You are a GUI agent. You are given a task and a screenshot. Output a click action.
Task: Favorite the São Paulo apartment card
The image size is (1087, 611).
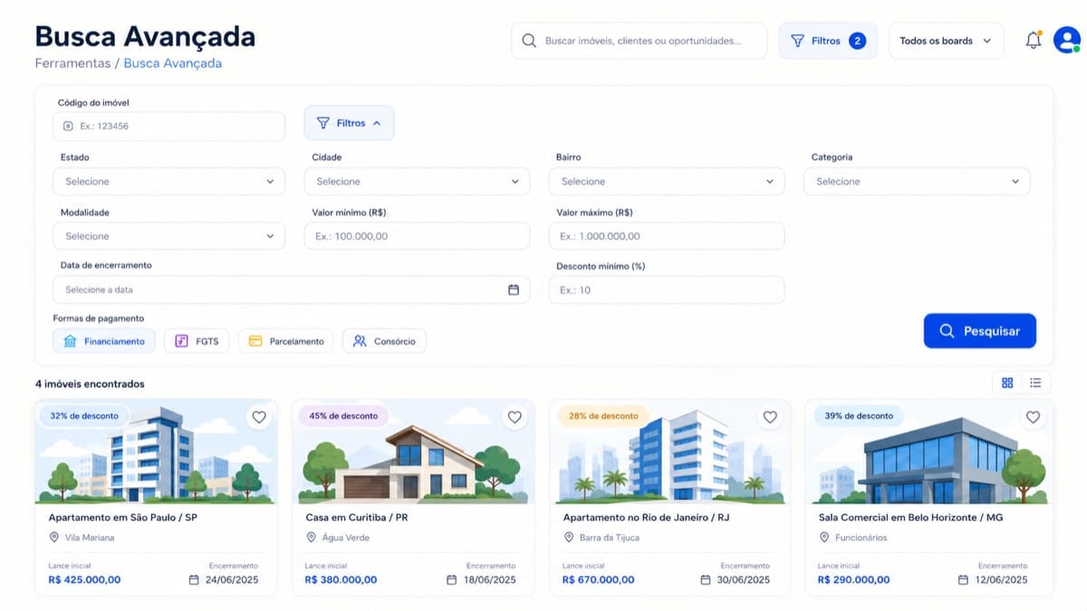coord(259,417)
